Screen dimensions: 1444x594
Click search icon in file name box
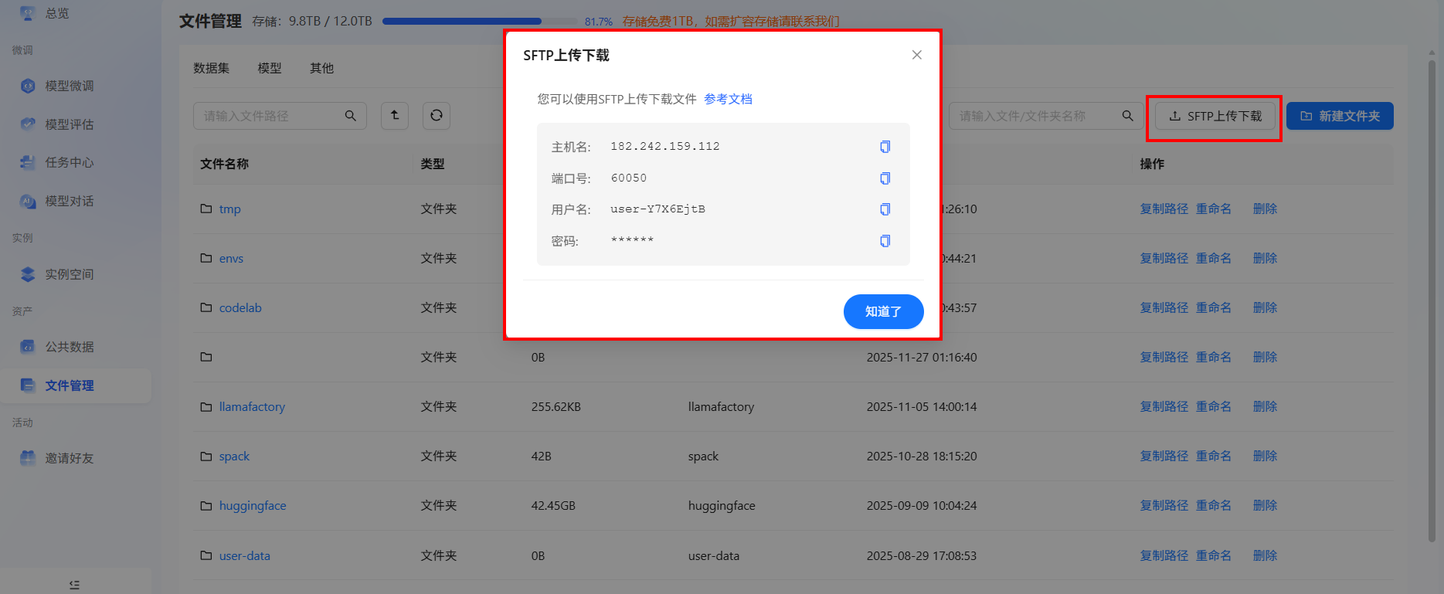click(x=1128, y=116)
